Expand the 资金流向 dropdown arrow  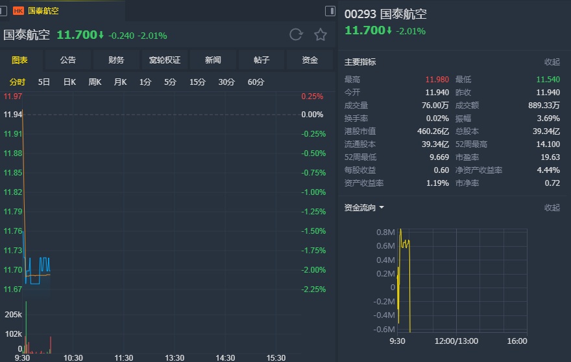(382, 207)
